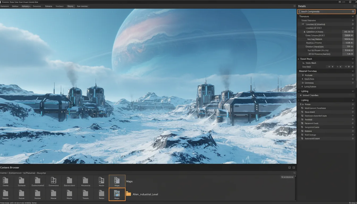Image resolution: width=357 pixels, height=204 pixels.
Task: Click the Maps label next to the highlighted folder
Action: (x=129, y=181)
